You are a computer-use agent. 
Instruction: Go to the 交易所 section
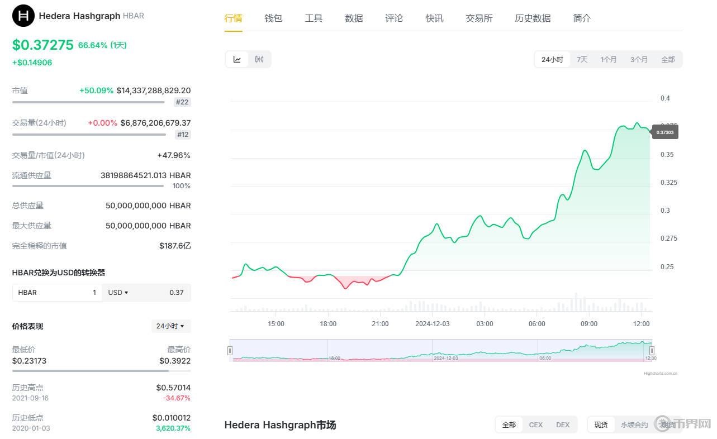click(478, 18)
